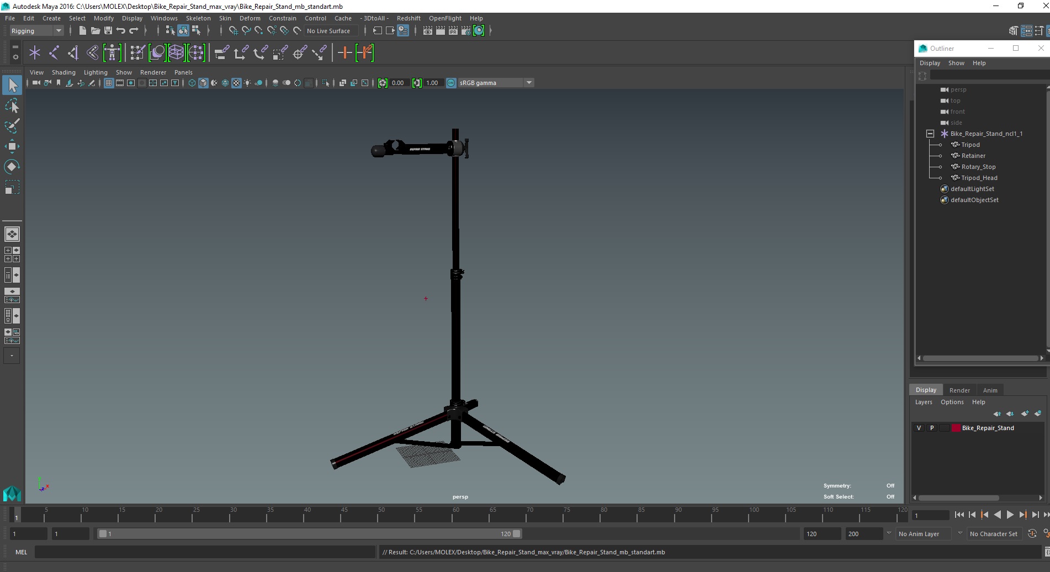The image size is (1050, 572).
Task: Activate the Move tool
Action: pos(12,146)
